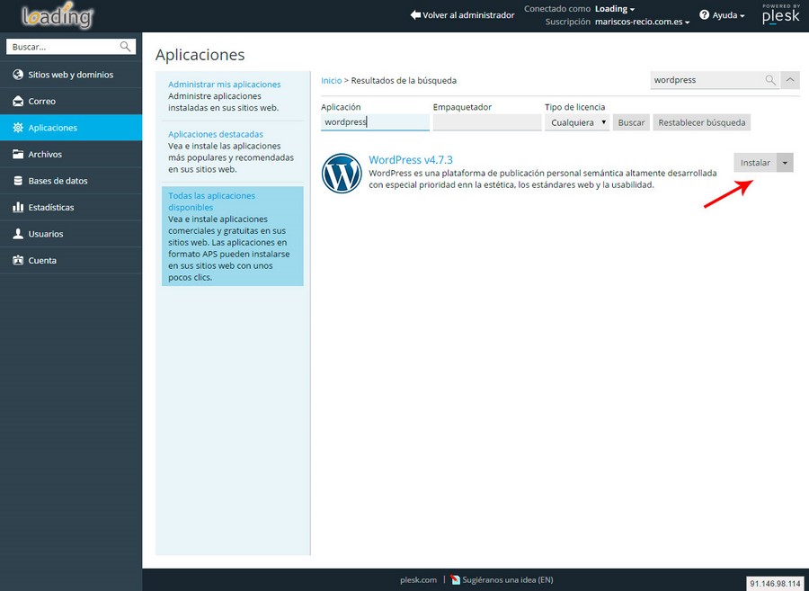
Task: Visit the plesk.com footer link
Action: [418, 579]
